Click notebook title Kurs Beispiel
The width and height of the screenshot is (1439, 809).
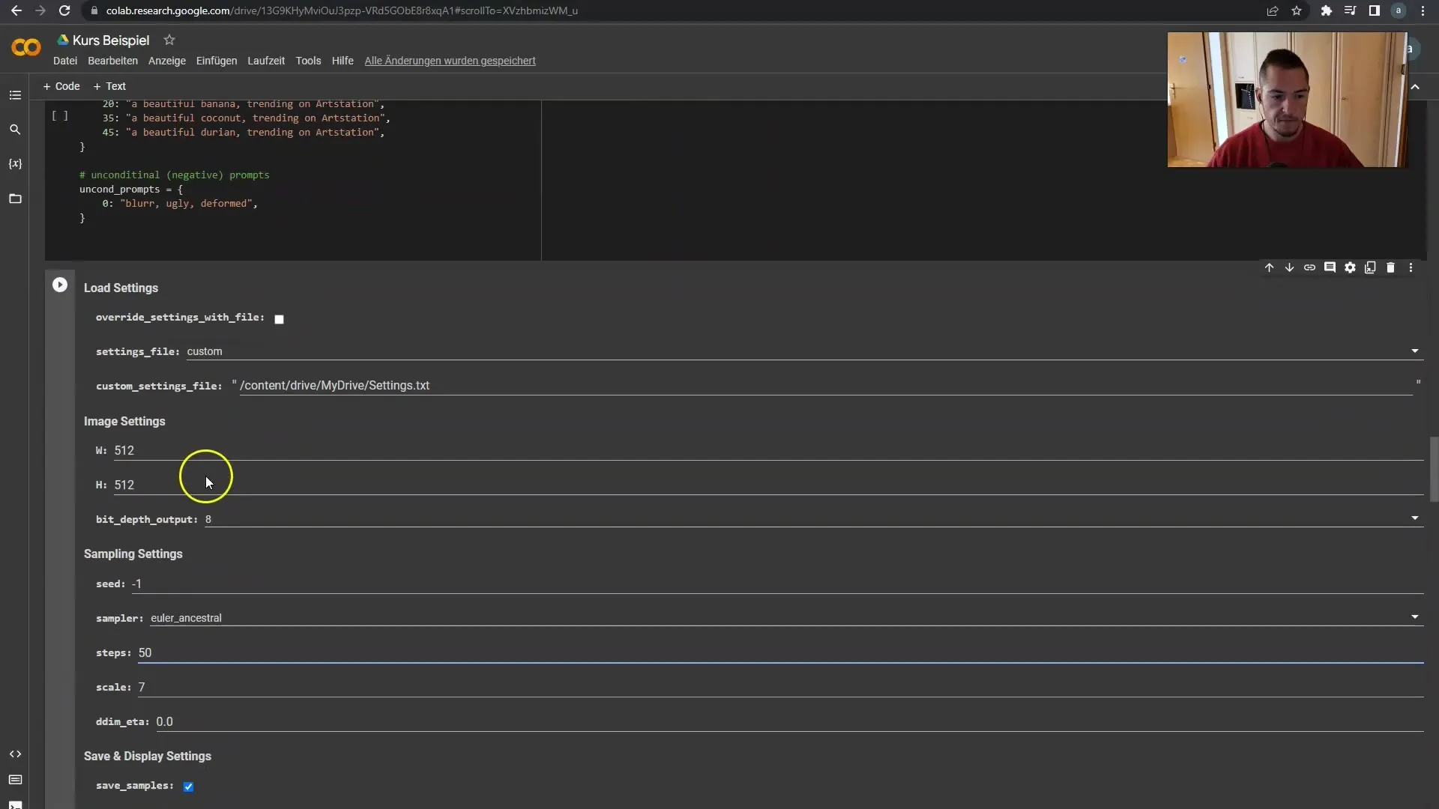point(111,40)
